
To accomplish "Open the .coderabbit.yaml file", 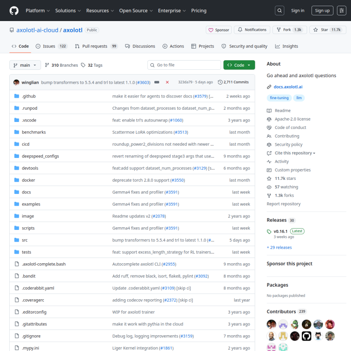I will 38,288.
